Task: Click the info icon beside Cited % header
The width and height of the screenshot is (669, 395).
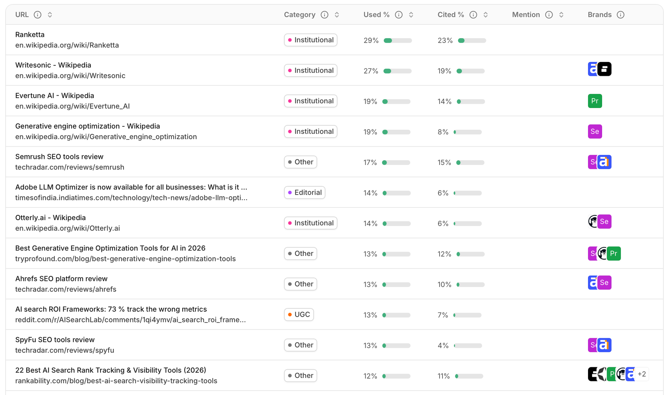Action: pyautogui.click(x=473, y=15)
